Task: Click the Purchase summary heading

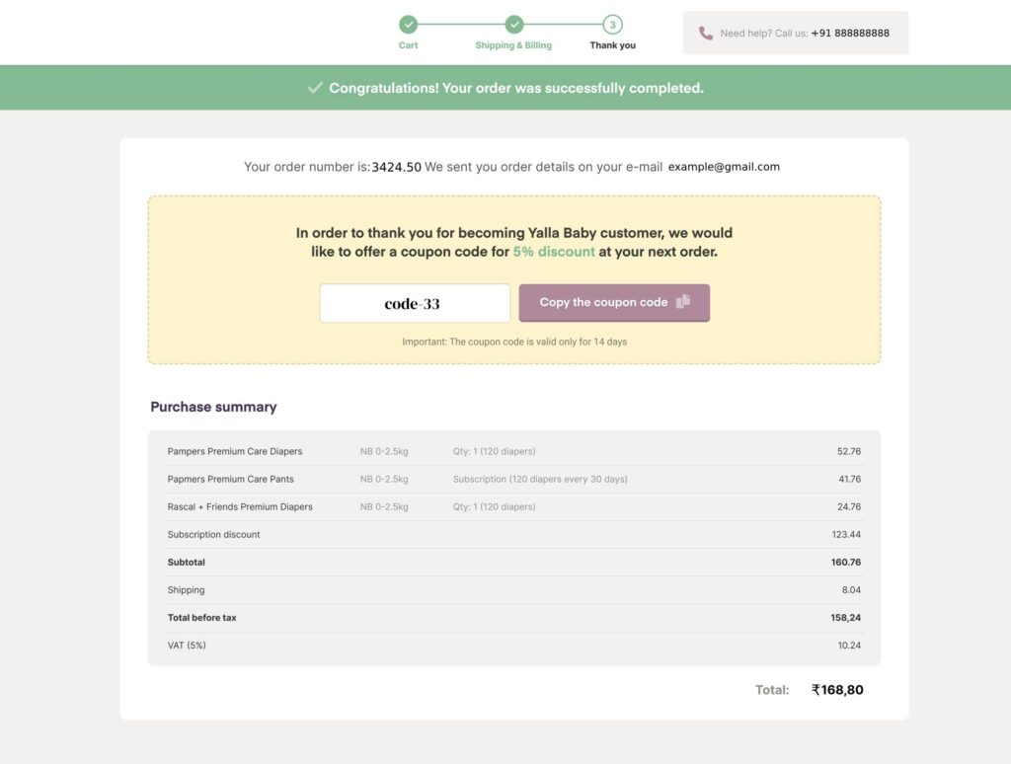Action: click(213, 407)
